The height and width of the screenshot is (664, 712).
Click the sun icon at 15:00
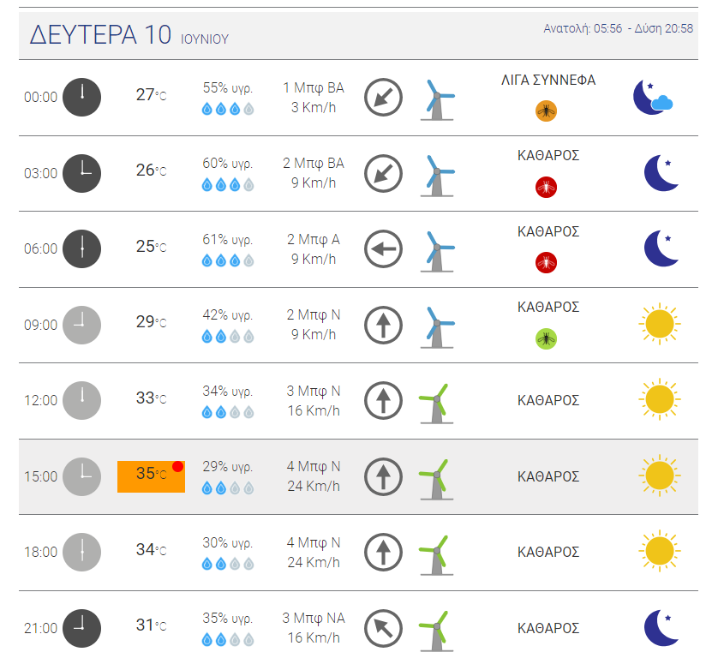[x=659, y=476]
